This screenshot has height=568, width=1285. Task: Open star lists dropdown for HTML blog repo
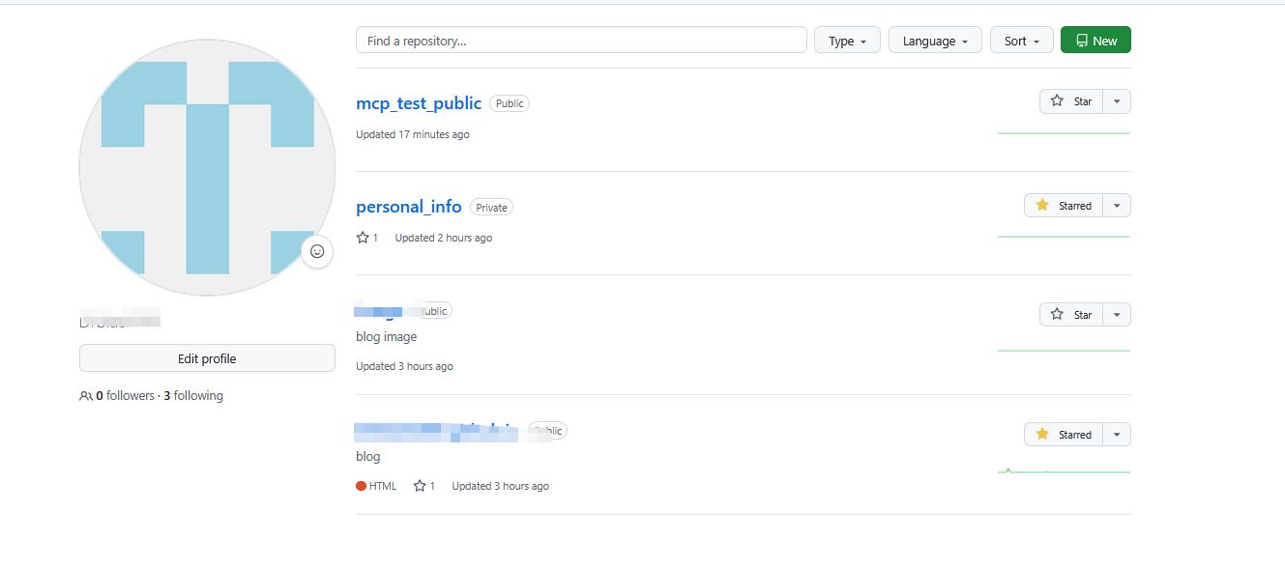(x=1117, y=435)
